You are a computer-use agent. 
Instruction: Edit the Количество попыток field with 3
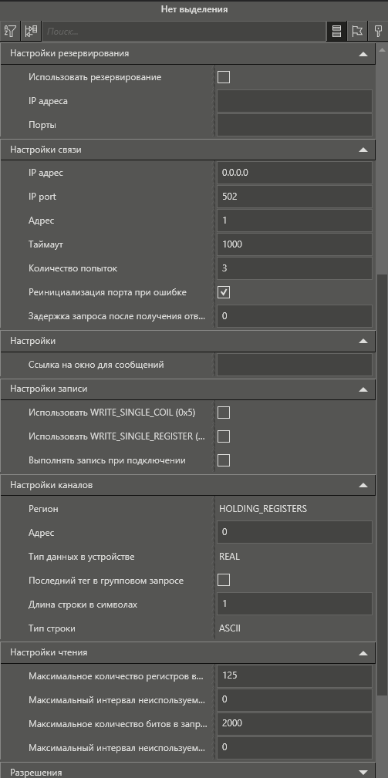point(295,268)
